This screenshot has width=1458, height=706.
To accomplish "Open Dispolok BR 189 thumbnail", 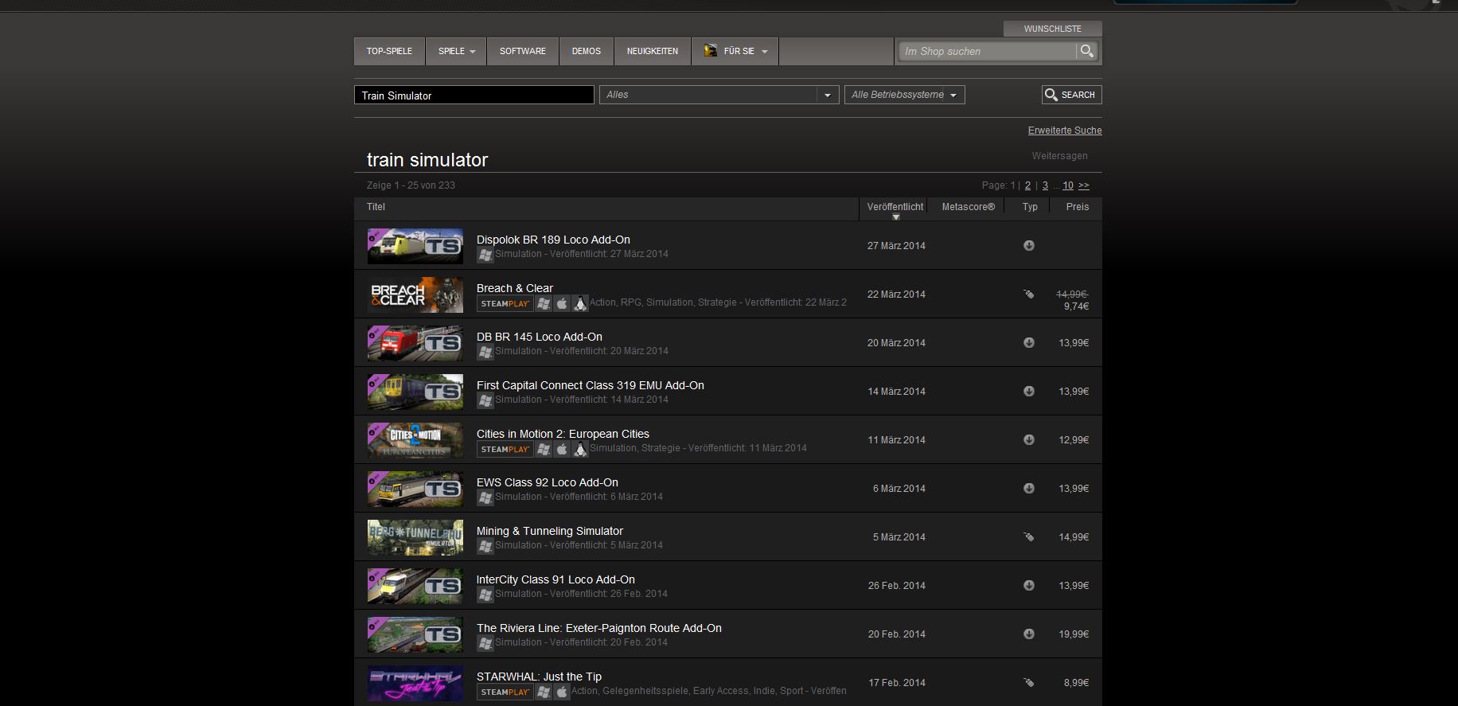I will click(x=415, y=246).
